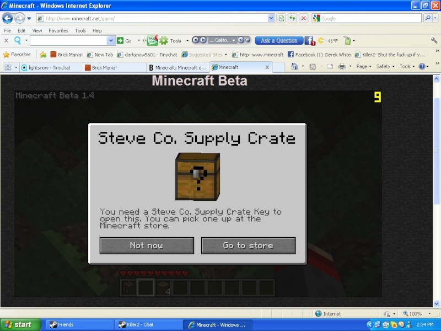Click the green gear Tools button
Image resolution: width=441 pixels, height=331 pixels.
(171, 41)
